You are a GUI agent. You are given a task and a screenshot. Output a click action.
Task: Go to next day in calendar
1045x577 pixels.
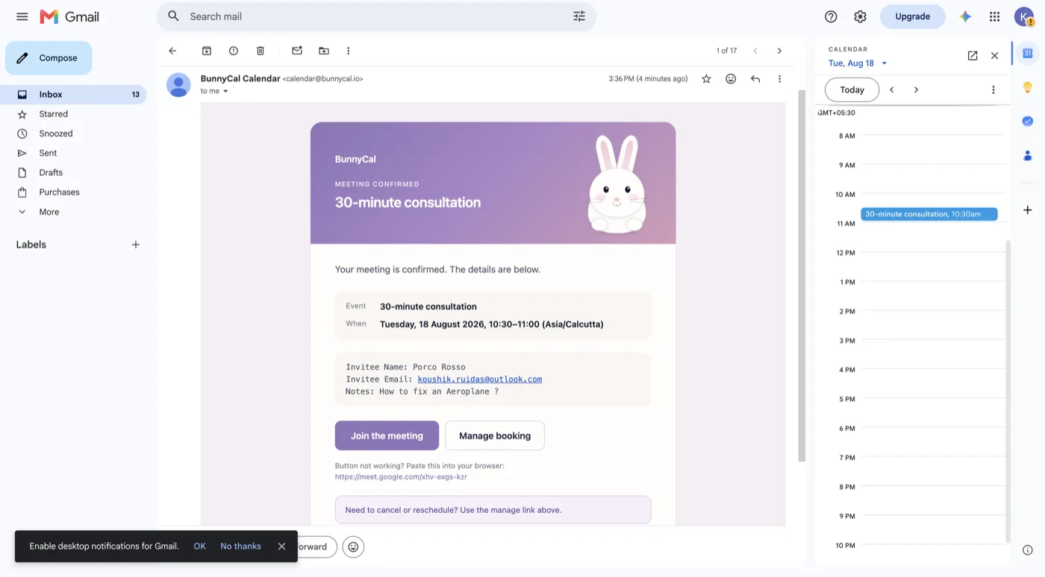click(x=916, y=89)
